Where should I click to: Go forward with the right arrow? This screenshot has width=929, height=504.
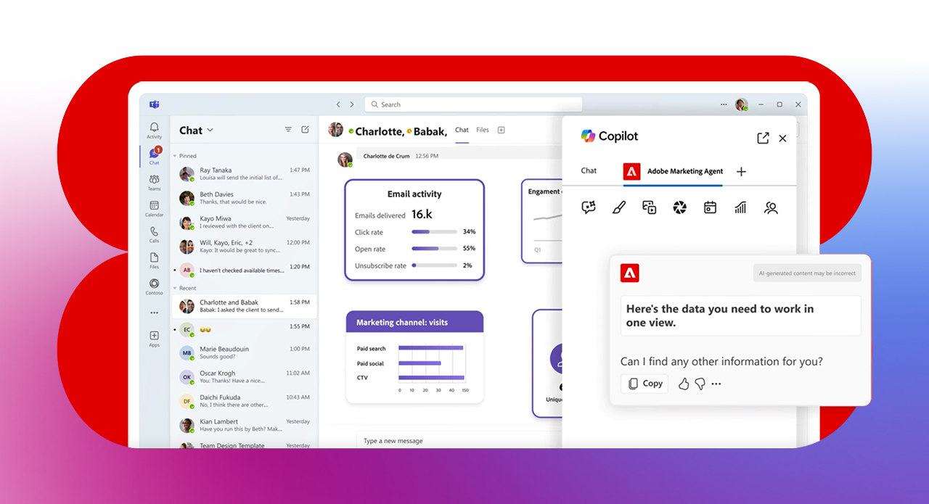[x=352, y=104]
